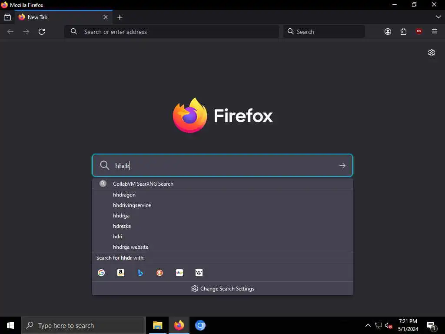This screenshot has height=334, width=445.
Task: Search with Bing icon
Action: pyautogui.click(x=140, y=273)
